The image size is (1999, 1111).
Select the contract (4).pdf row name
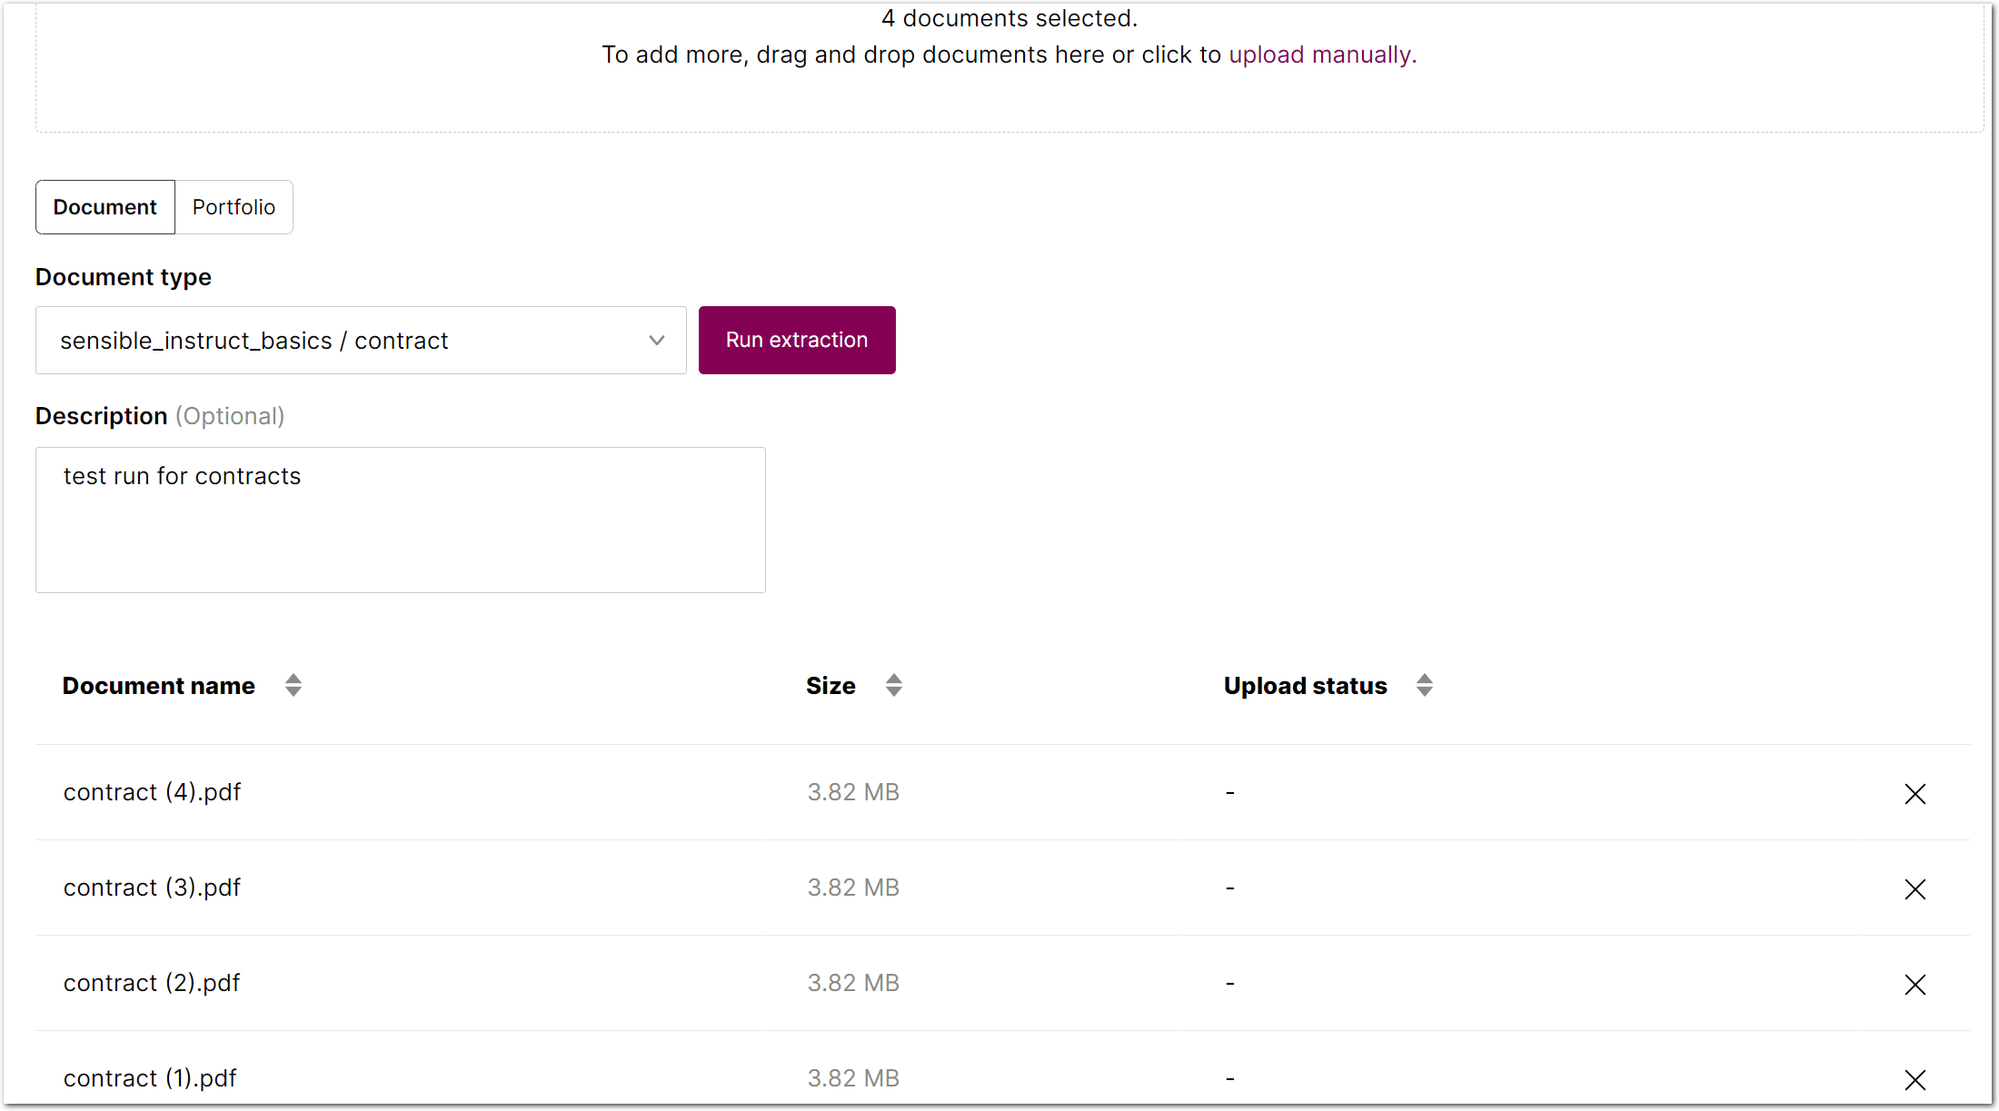tap(152, 792)
